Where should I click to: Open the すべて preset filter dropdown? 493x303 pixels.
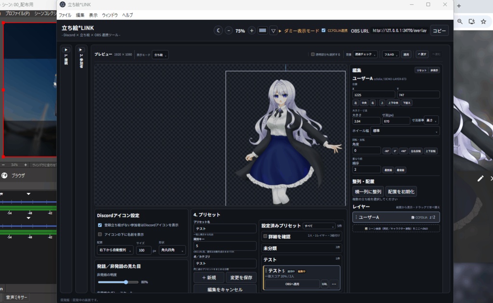[319, 226]
